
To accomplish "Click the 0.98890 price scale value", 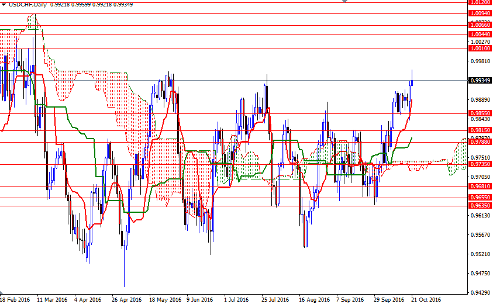I will point(480,99).
